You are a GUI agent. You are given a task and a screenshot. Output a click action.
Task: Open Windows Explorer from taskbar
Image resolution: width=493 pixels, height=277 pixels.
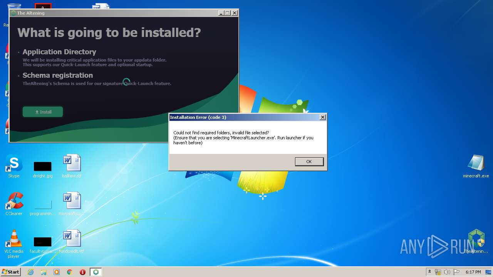point(44,272)
